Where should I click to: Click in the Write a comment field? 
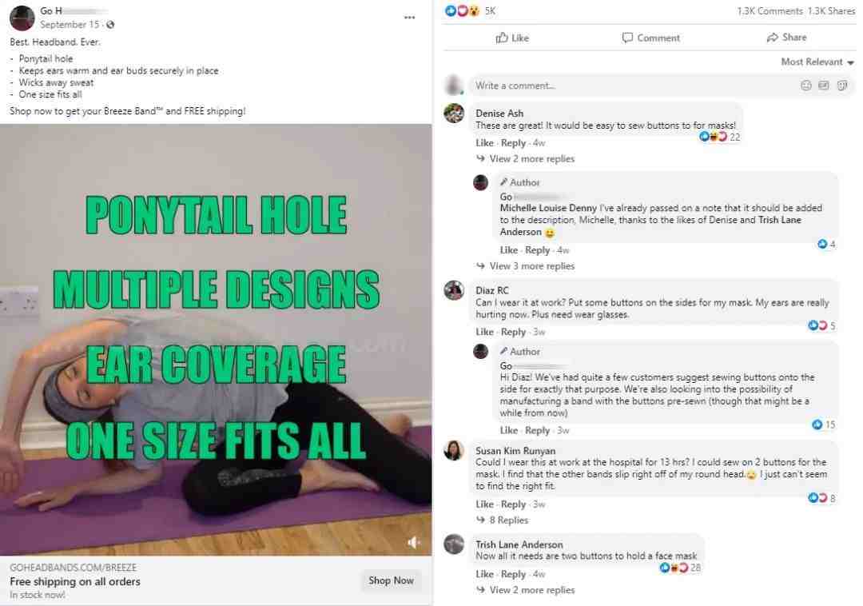[633, 86]
